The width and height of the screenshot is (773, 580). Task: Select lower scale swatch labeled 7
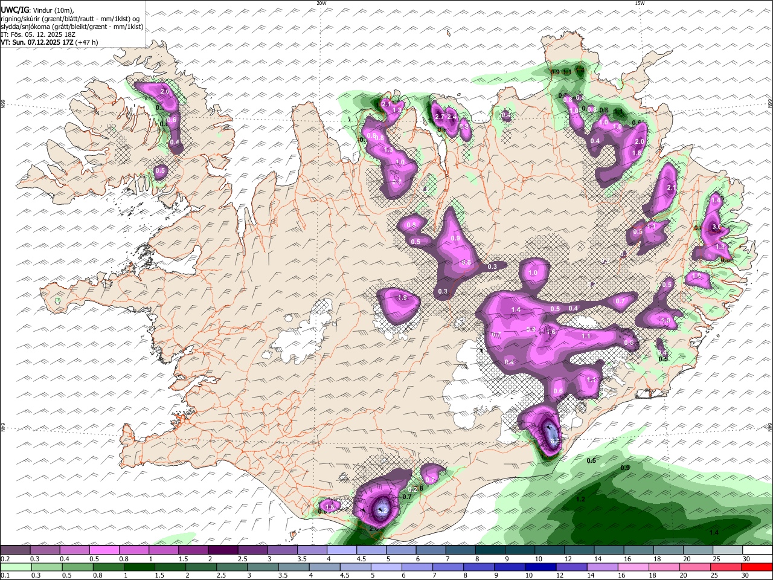coord(447,567)
